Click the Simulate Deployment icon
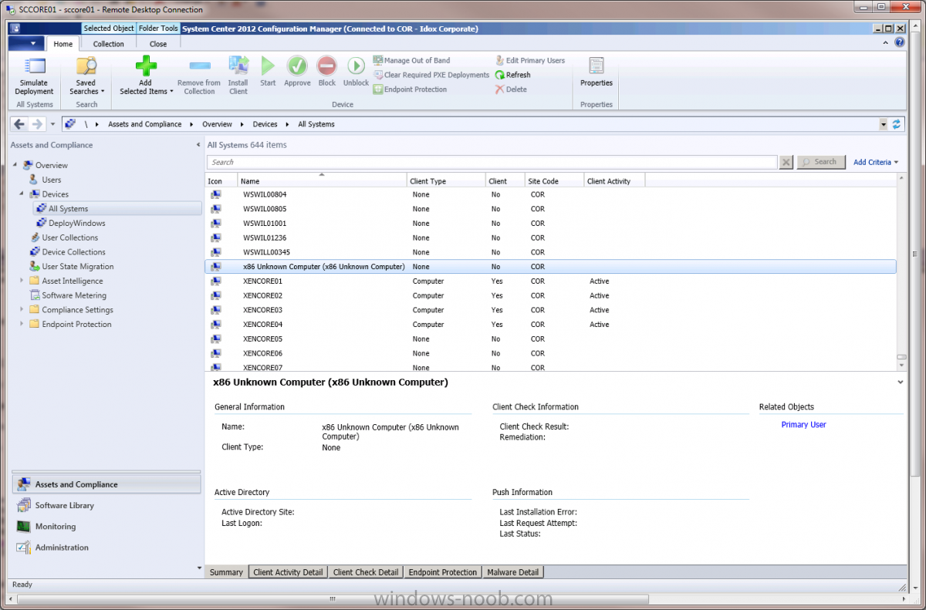This screenshot has width=926, height=610. 34,66
